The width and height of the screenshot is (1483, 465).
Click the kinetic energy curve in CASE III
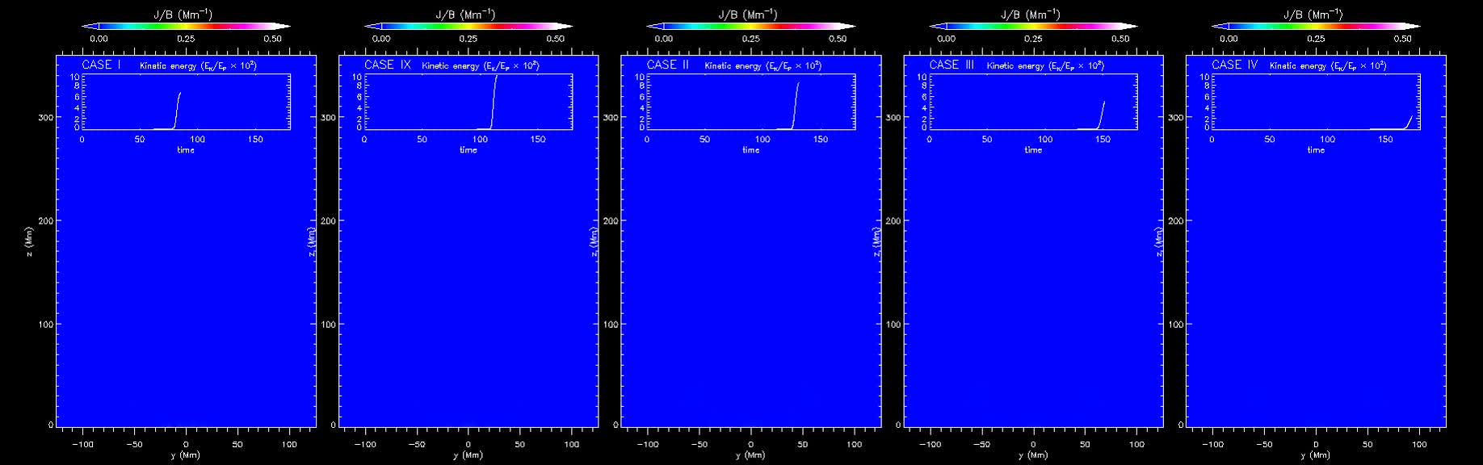[x=1101, y=115]
